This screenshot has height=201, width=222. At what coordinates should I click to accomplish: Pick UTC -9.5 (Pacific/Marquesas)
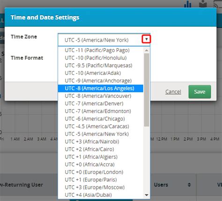click(101, 66)
